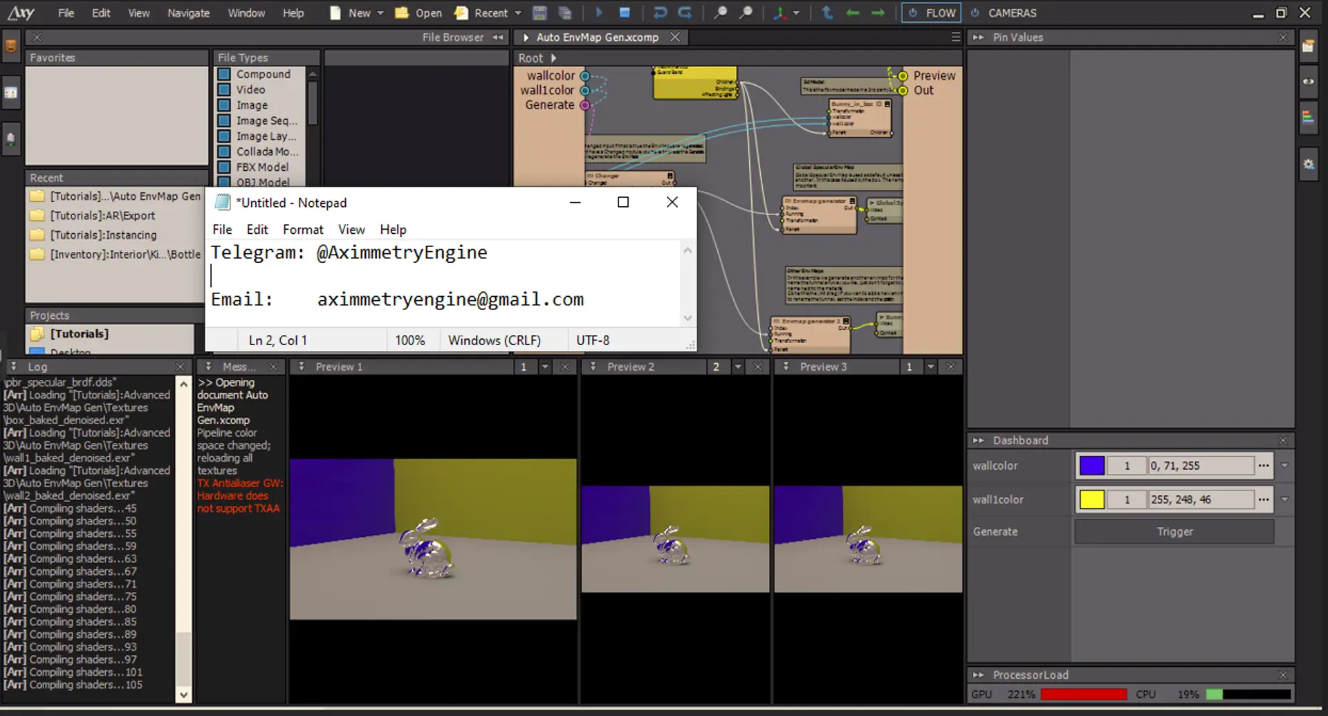This screenshot has width=1328, height=716.
Task: Click the blue wallcolor swatch
Action: (x=1091, y=466)
